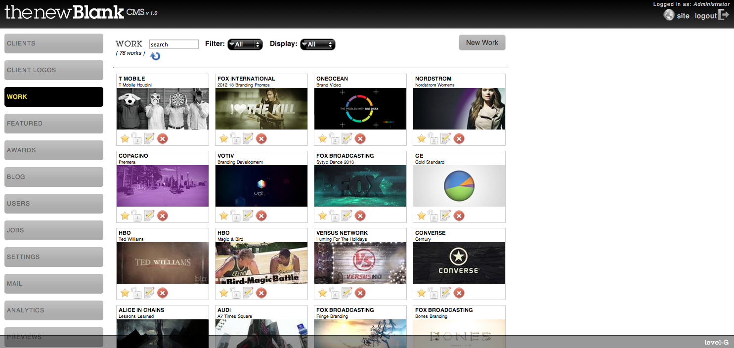This screenshot has width=734, height=348.
Task: Edit the GE Gold Standard work
Action: (446, 216)
